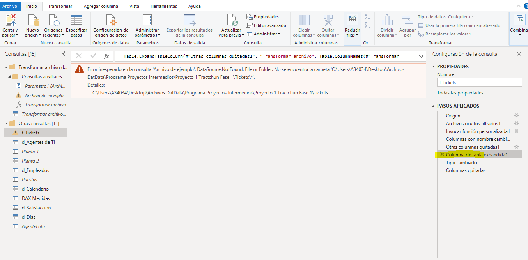Open Nuevo origen data source icon
528x260 pixels.
[32, 20]
